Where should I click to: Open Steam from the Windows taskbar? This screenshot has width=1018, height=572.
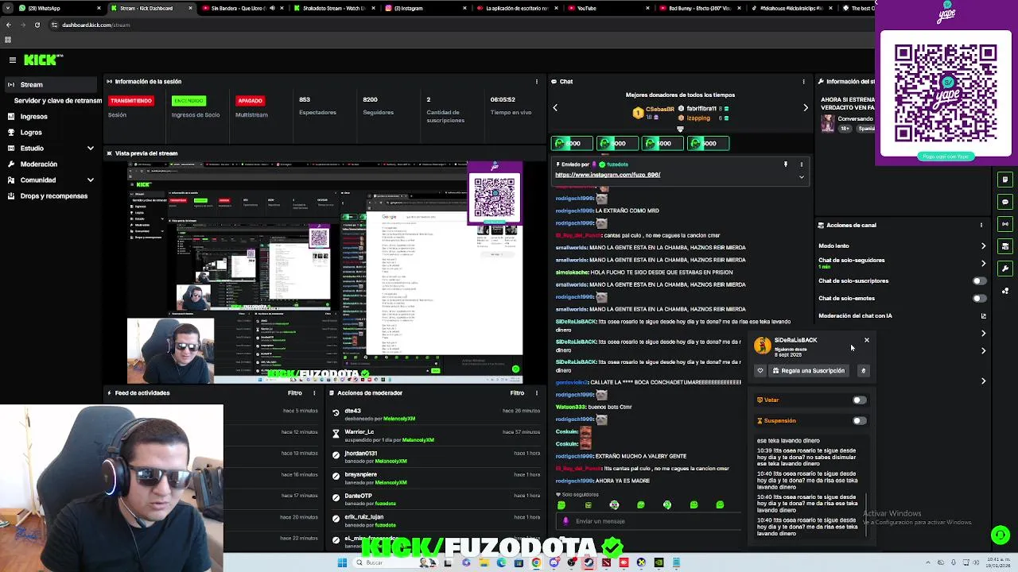[x=589, y=562]
